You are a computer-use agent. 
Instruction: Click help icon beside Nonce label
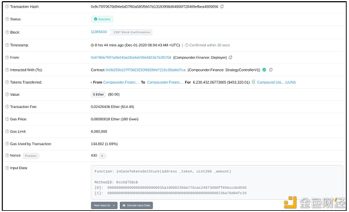pos(7,155)
